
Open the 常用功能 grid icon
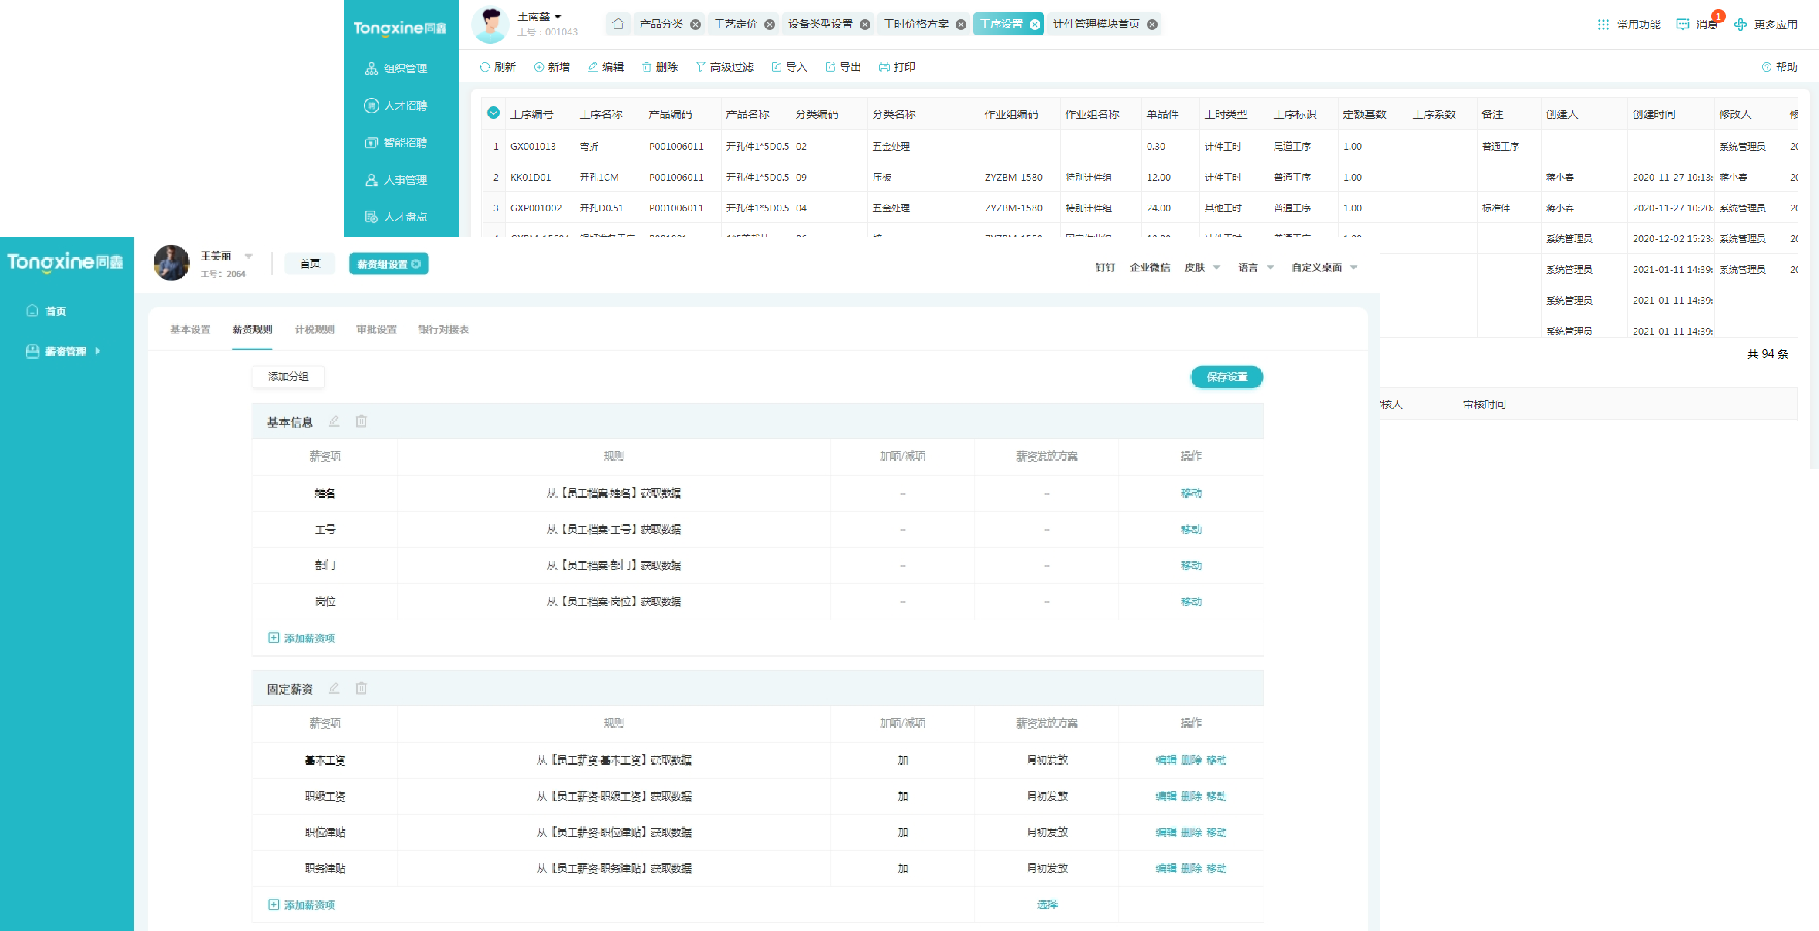click(x=1602, y=25)
